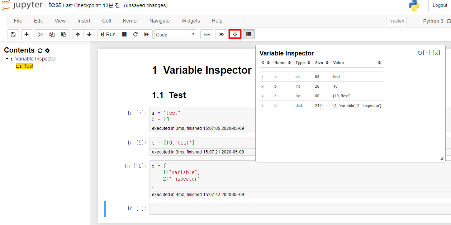451x225 pixels.
Task: Open Contents settings gear icon
Action: point(47,51)
